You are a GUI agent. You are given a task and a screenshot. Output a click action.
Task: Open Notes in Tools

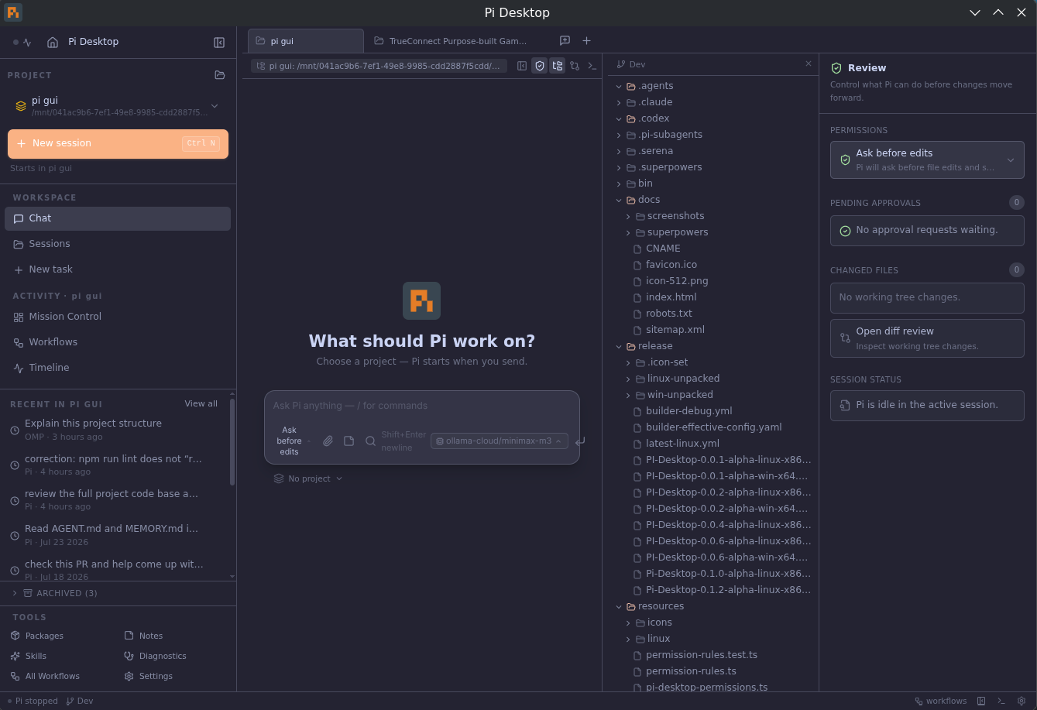click(143, 636)
